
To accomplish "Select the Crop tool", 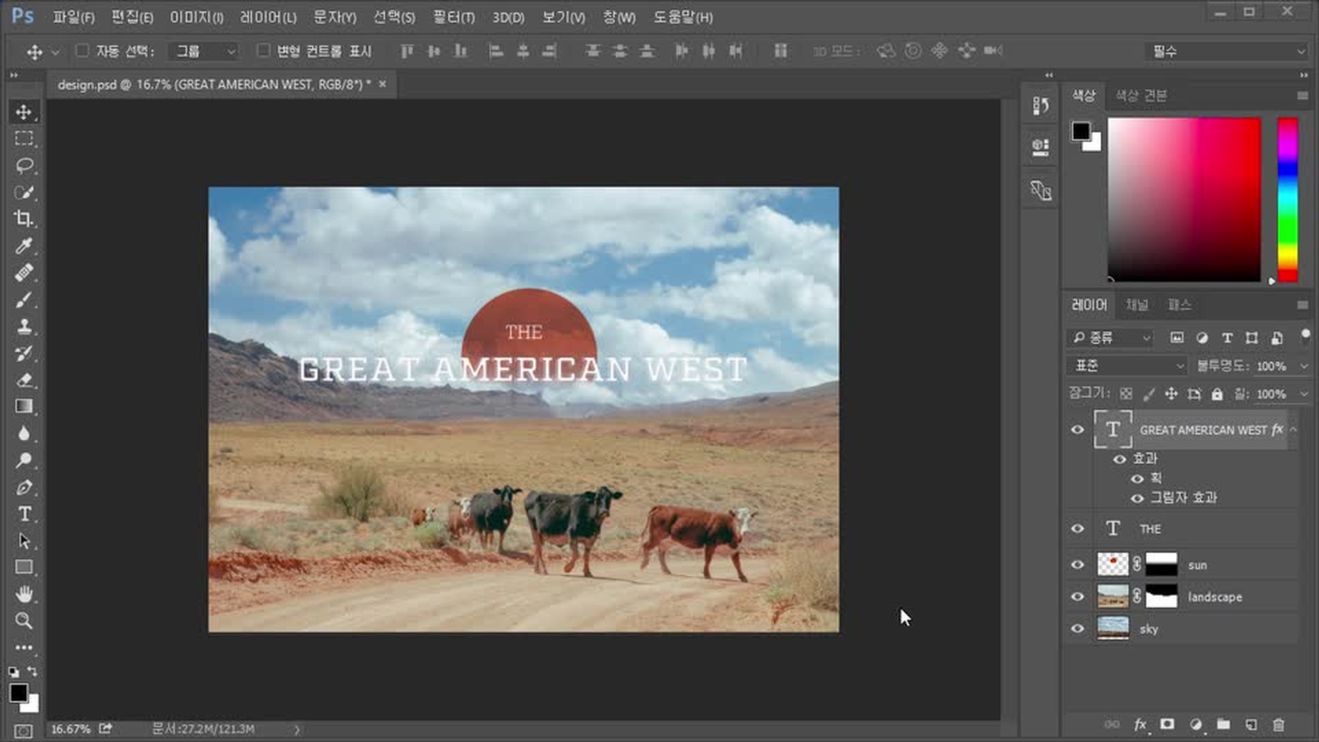I will coord(24,219).
